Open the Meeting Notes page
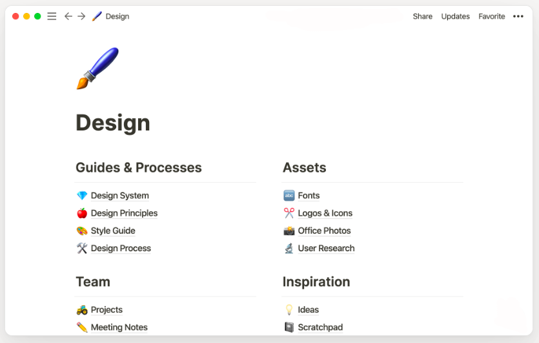This screenshot has height=343, width=539. pyautogui.click(x=119, y=327)
